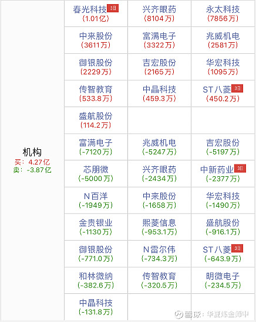Image resolution: width=256 pixels, height=322 pixels.
Task: Open 明微电子 stock entry
Action: click(223, 276)
